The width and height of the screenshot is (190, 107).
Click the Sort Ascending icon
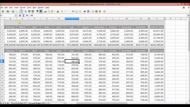(x=77, y=11)
